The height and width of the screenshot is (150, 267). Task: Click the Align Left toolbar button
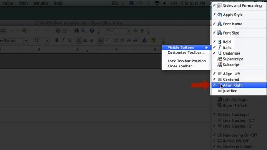click(x=78, y=40)
